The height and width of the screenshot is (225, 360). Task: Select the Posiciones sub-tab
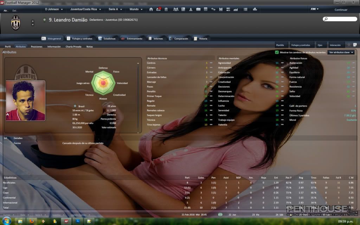tap(37, 47)
